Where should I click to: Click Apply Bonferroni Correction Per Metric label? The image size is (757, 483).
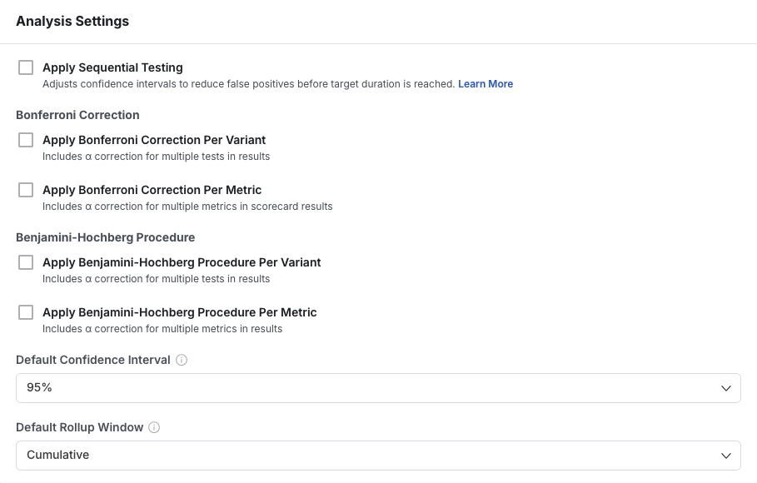[x=152, y=190]
